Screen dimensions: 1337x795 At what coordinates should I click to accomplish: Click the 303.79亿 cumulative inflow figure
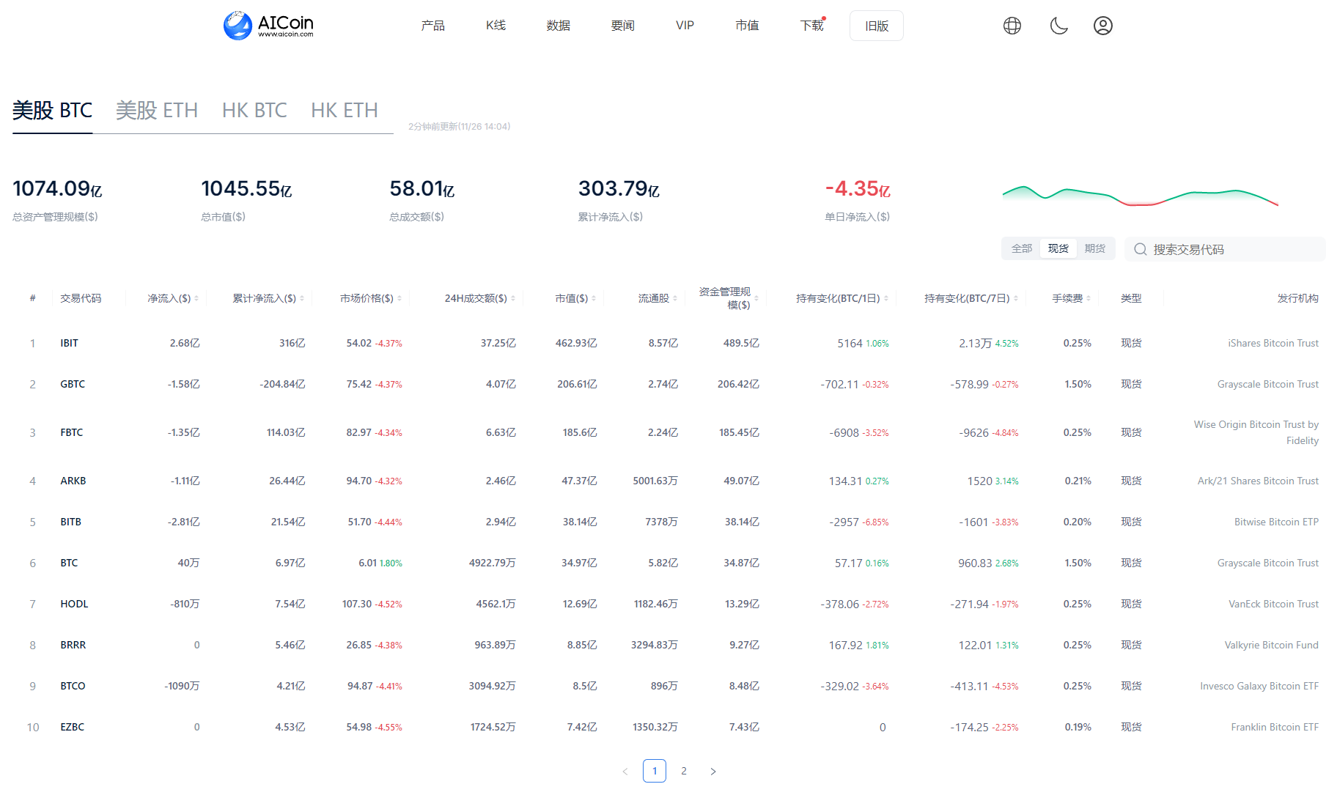[619, 189]
